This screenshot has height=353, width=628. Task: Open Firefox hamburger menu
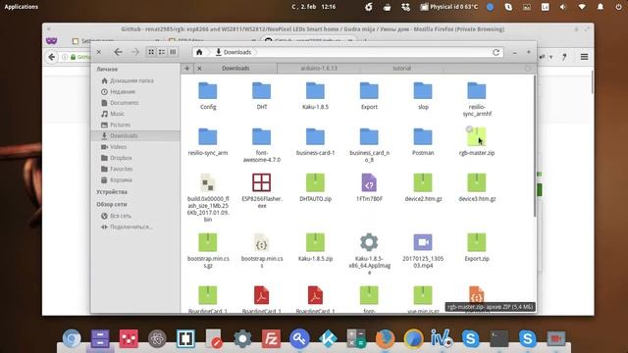584,57
